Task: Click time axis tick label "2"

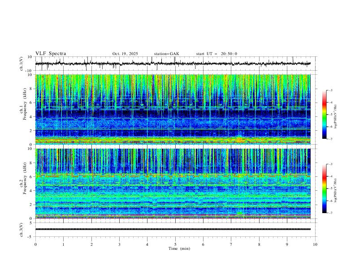Action: [x=91, y=244]
